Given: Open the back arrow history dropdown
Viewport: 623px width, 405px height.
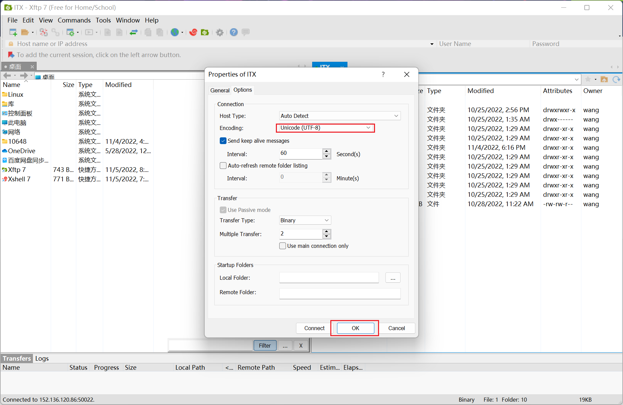Looking at the screenshot, I should click(x=15, y=76).
